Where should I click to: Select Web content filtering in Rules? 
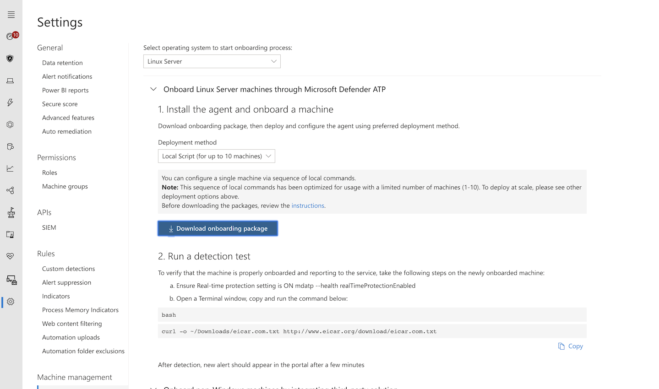pos(72,324)
